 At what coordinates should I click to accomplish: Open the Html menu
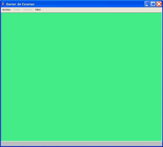tap(38, 10)
